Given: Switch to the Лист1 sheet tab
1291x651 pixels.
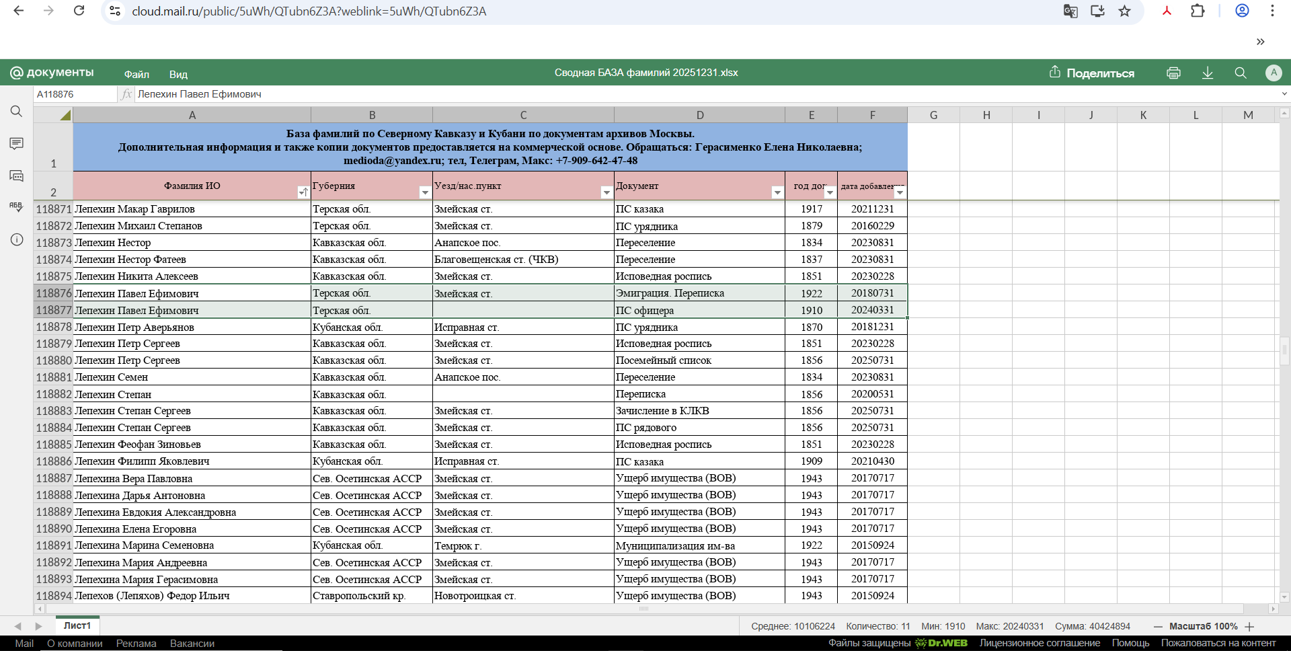Looking at the screenshot, I should click(x=77, y=625).
